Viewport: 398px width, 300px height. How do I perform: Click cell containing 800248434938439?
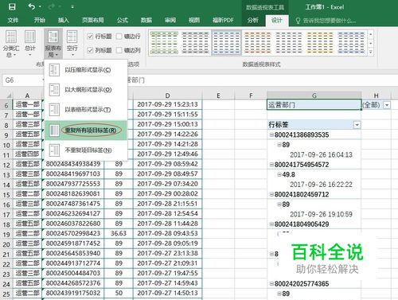tap(73, 164)
